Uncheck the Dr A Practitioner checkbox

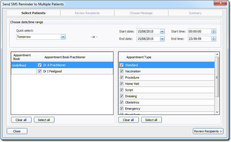pyautogui.click(x=40, y=65)
